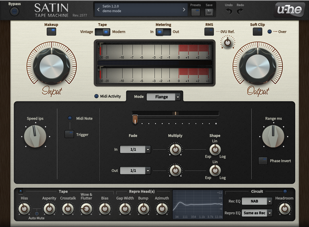This screenshot has height=227, width=309.
Task: Open the Fade In 1/1 dropdown
Action: [136, 149]
